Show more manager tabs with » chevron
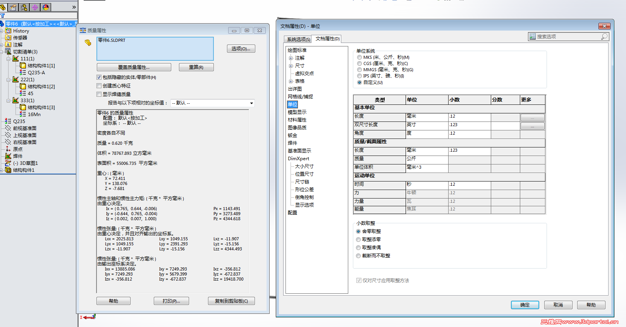626x327 pixels. pyautogui.click(x=74, y=7)
